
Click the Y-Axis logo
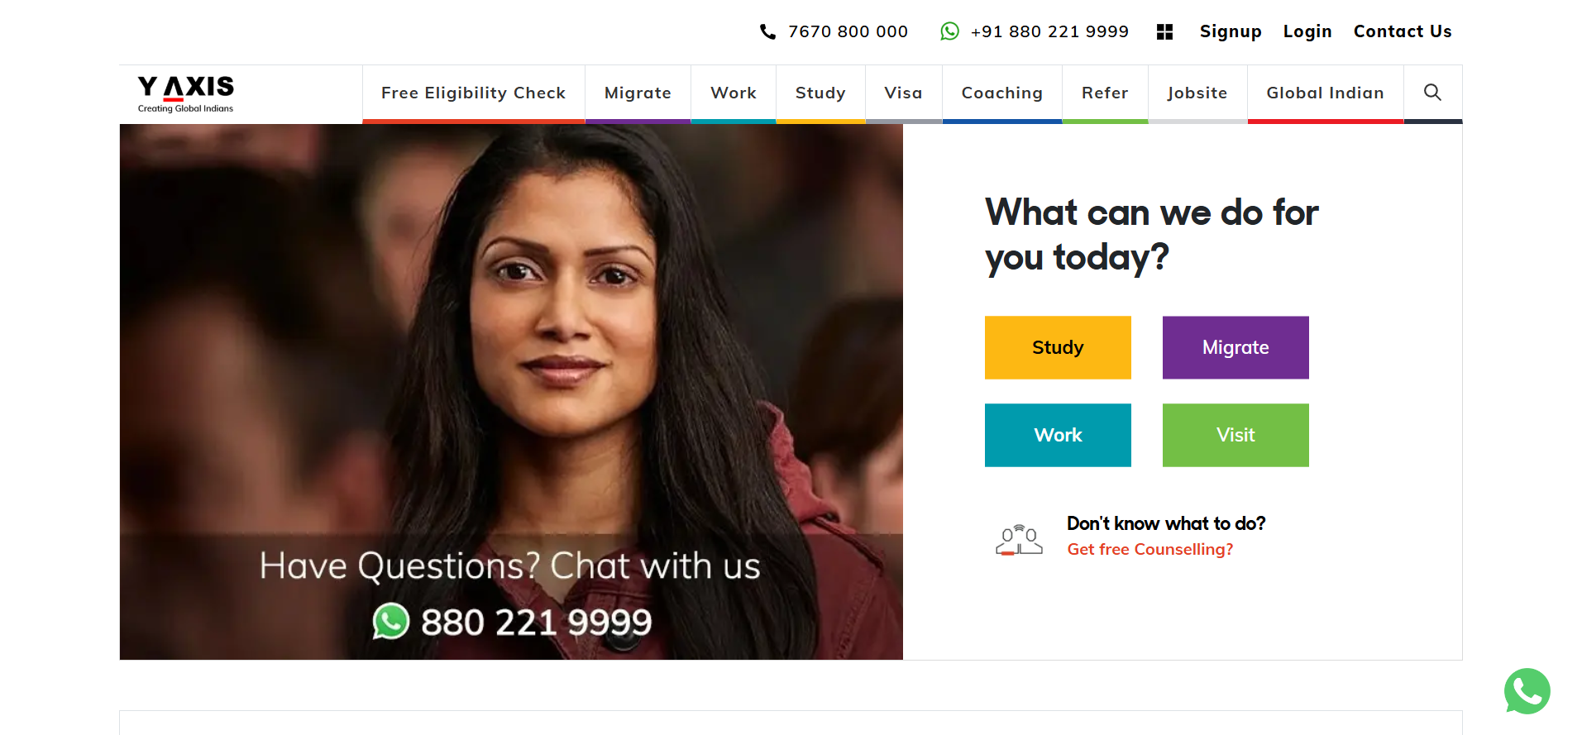pos(185,94)
